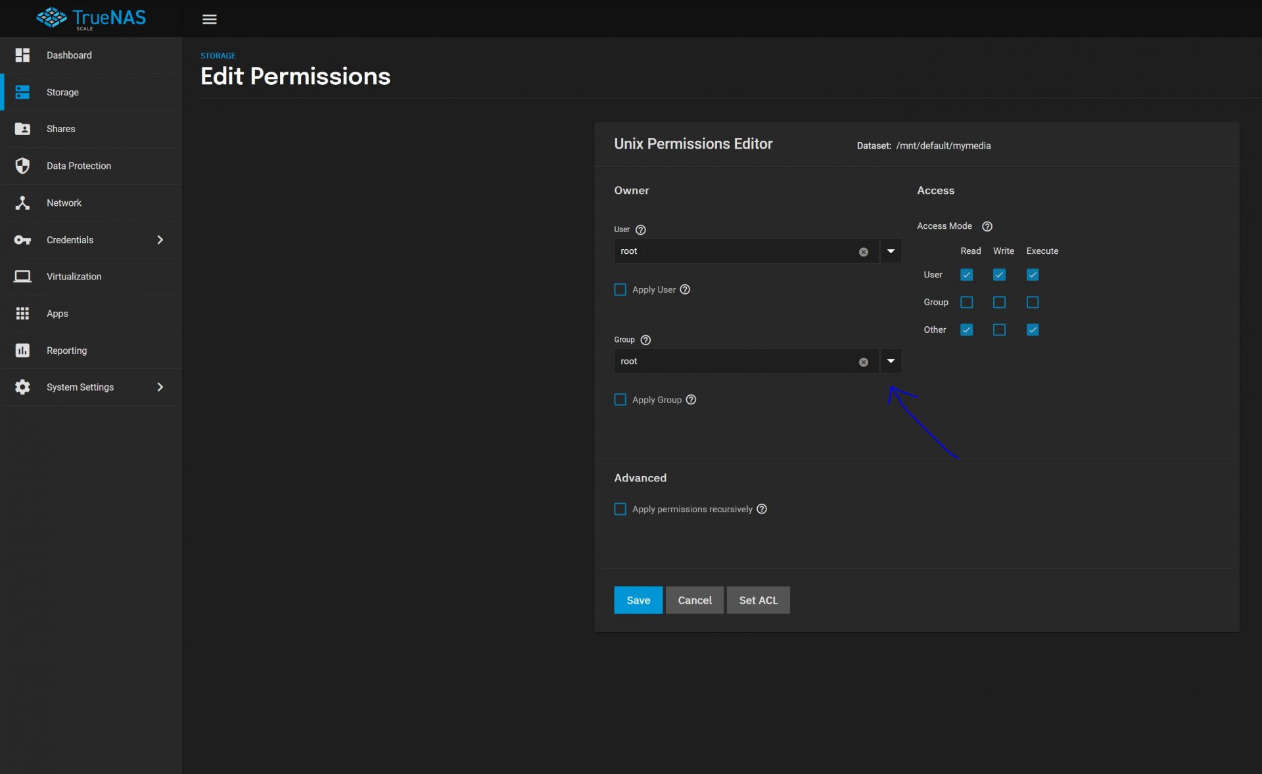Click the Set ACL button
The width and height of the screenshot is (1262, 774).
[x=758, y=600]
